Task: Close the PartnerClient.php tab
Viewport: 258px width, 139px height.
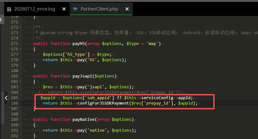Action: pyautogui.click(x=127, y=9)
